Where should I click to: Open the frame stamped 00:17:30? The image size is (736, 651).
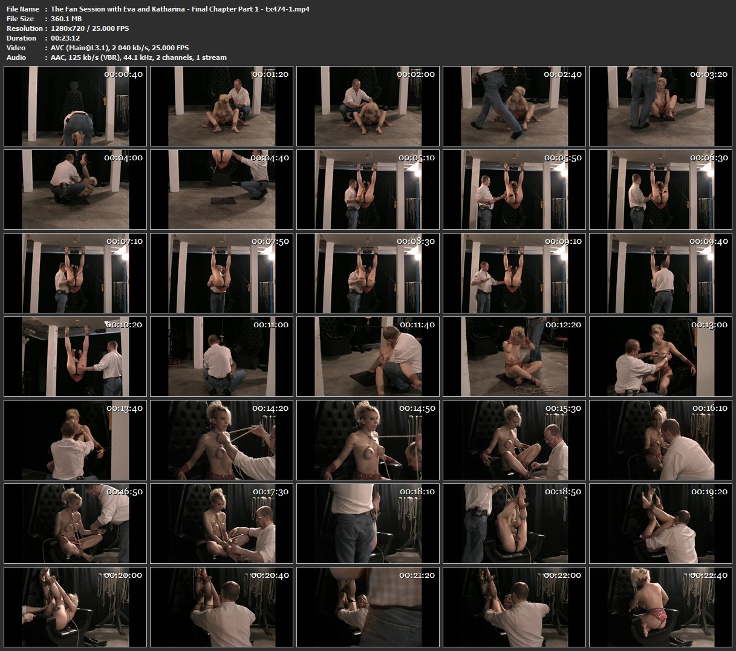222,524
